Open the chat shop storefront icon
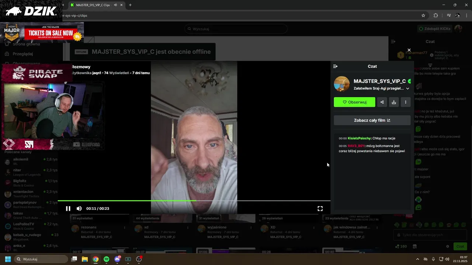Screen dimensions: 472x265 (x=414, y=246)
